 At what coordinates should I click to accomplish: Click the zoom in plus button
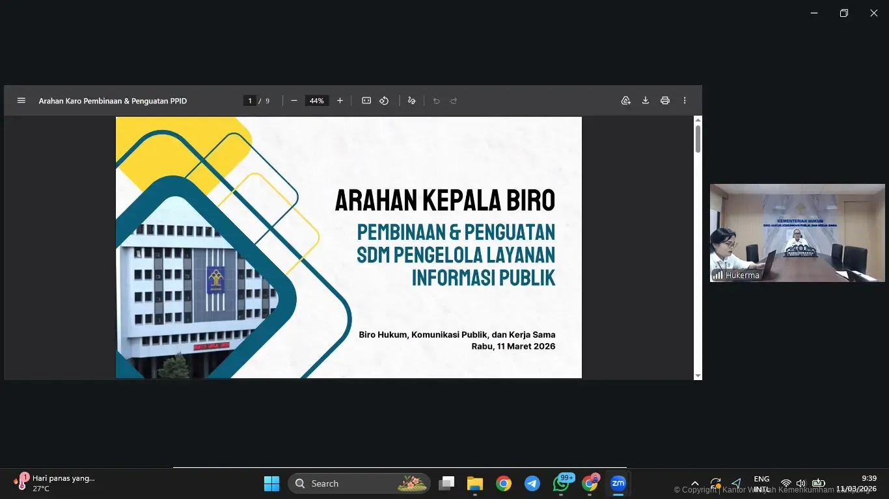(x=340, y=101)
